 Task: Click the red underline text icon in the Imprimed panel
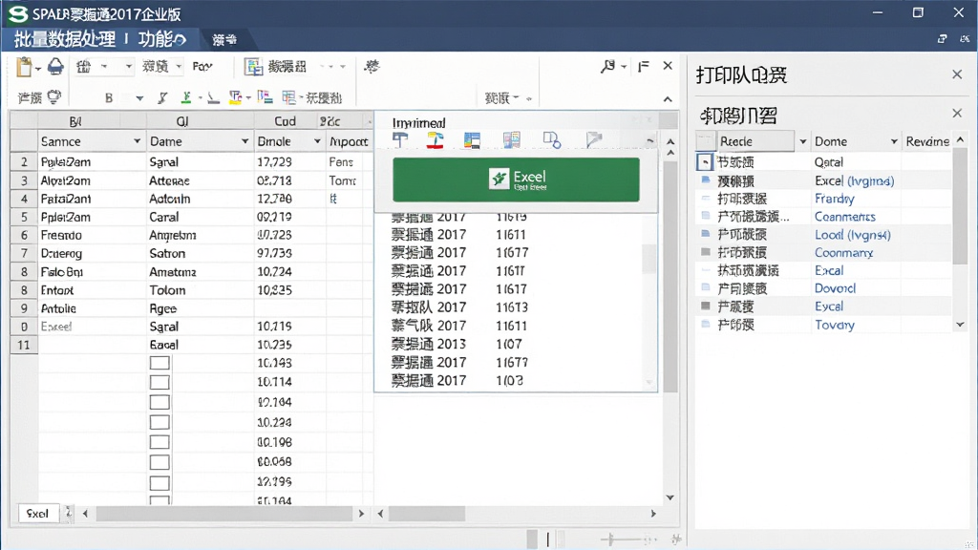pos(436,140)
